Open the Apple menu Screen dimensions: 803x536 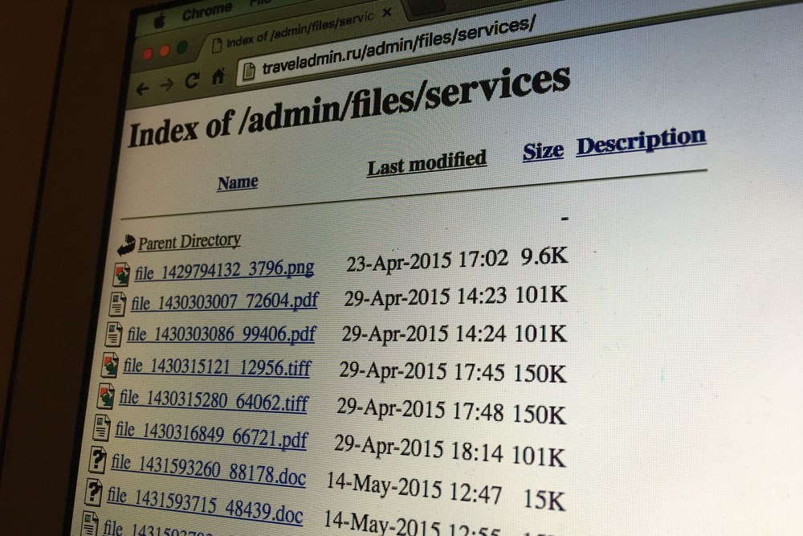160,21
